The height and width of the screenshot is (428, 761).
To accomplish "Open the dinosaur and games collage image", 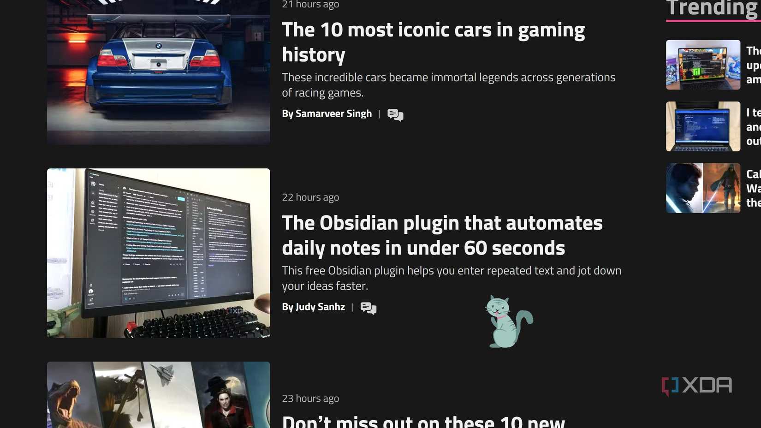I will click(158, 395).
